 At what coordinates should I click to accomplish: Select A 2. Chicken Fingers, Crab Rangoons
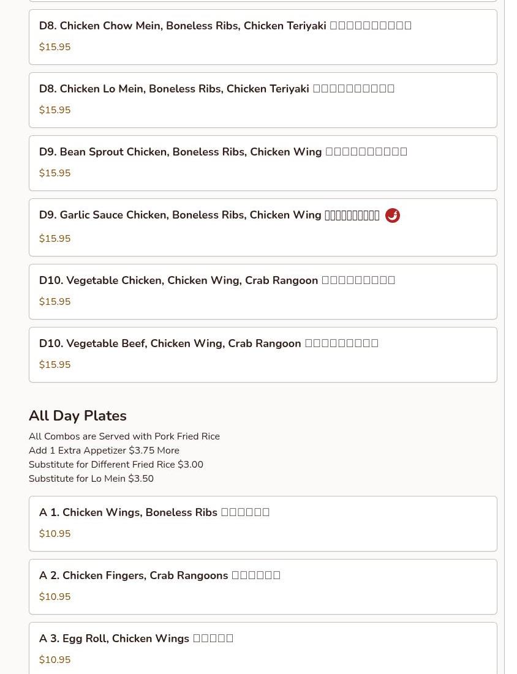[x=263, y=587]
